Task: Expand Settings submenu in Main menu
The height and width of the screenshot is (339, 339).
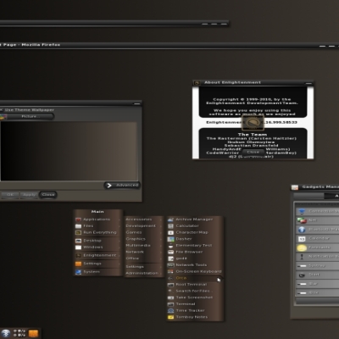Action: [97, 264]
